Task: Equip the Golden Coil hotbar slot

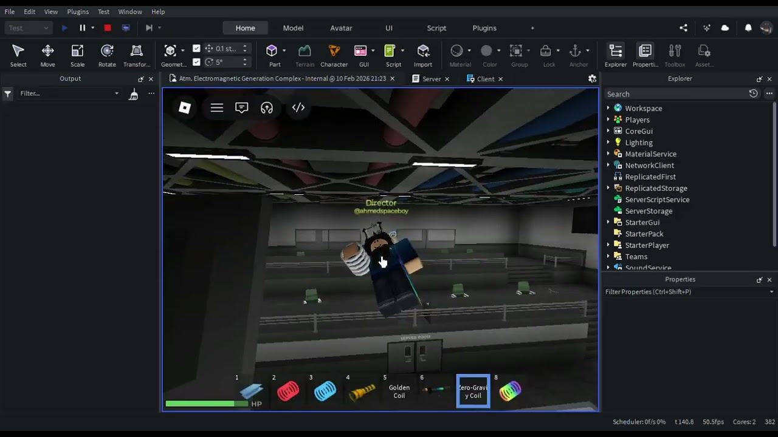Action: (x=399, y=391)
